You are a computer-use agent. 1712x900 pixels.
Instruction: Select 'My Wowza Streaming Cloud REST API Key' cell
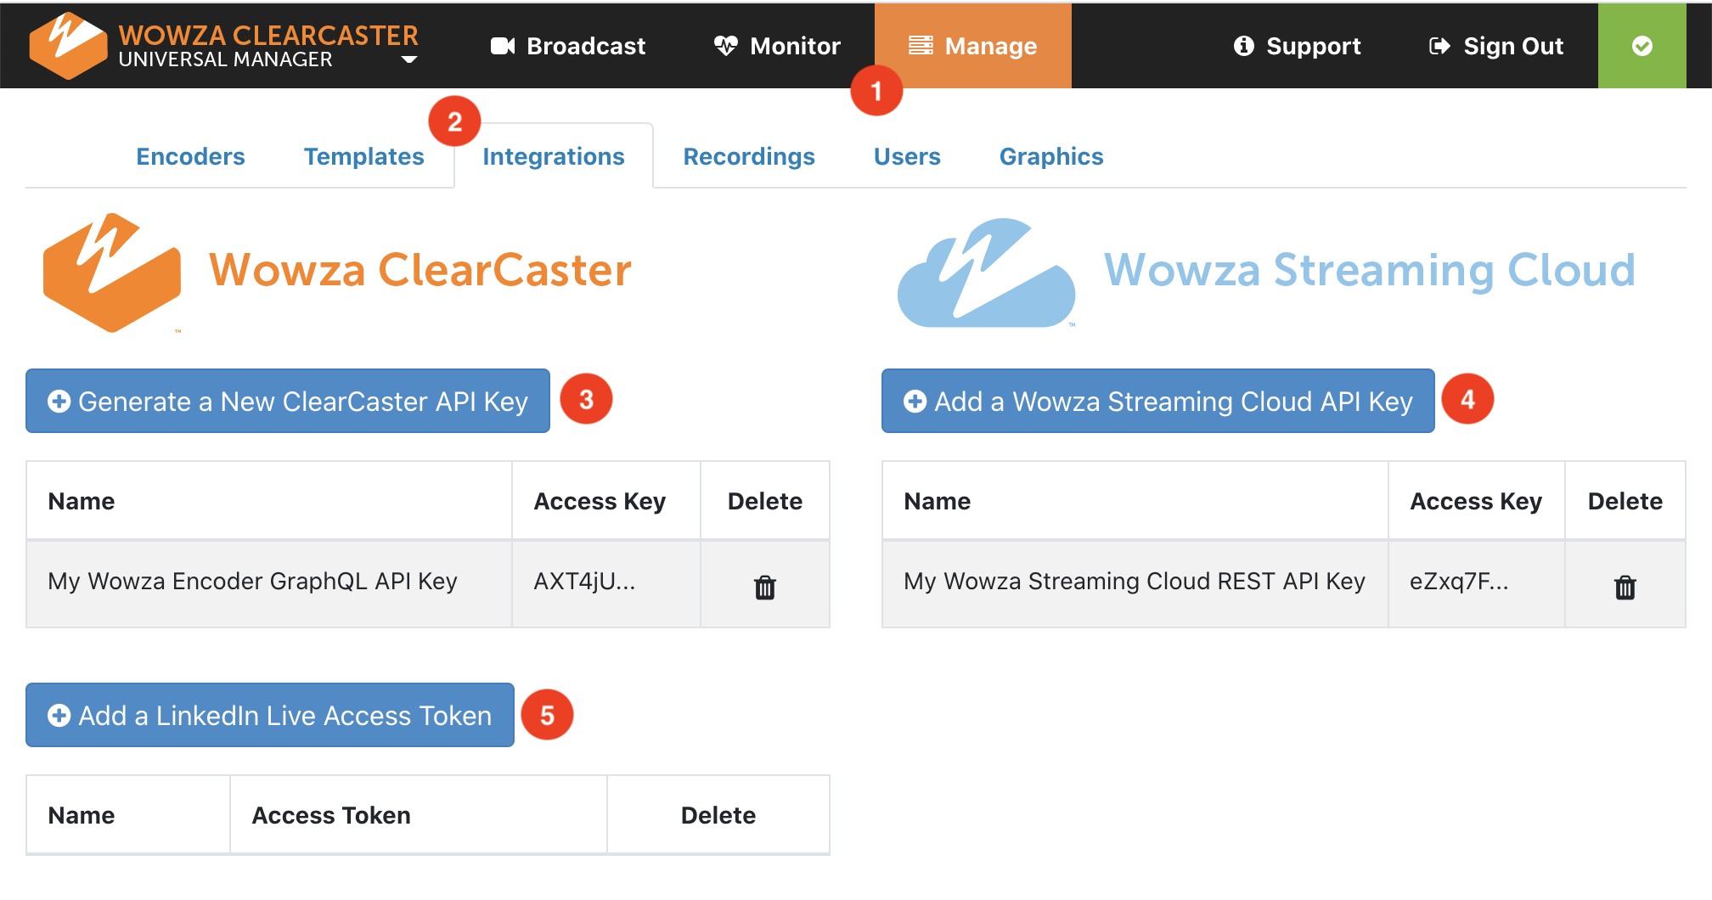(x=1135, y=584)
